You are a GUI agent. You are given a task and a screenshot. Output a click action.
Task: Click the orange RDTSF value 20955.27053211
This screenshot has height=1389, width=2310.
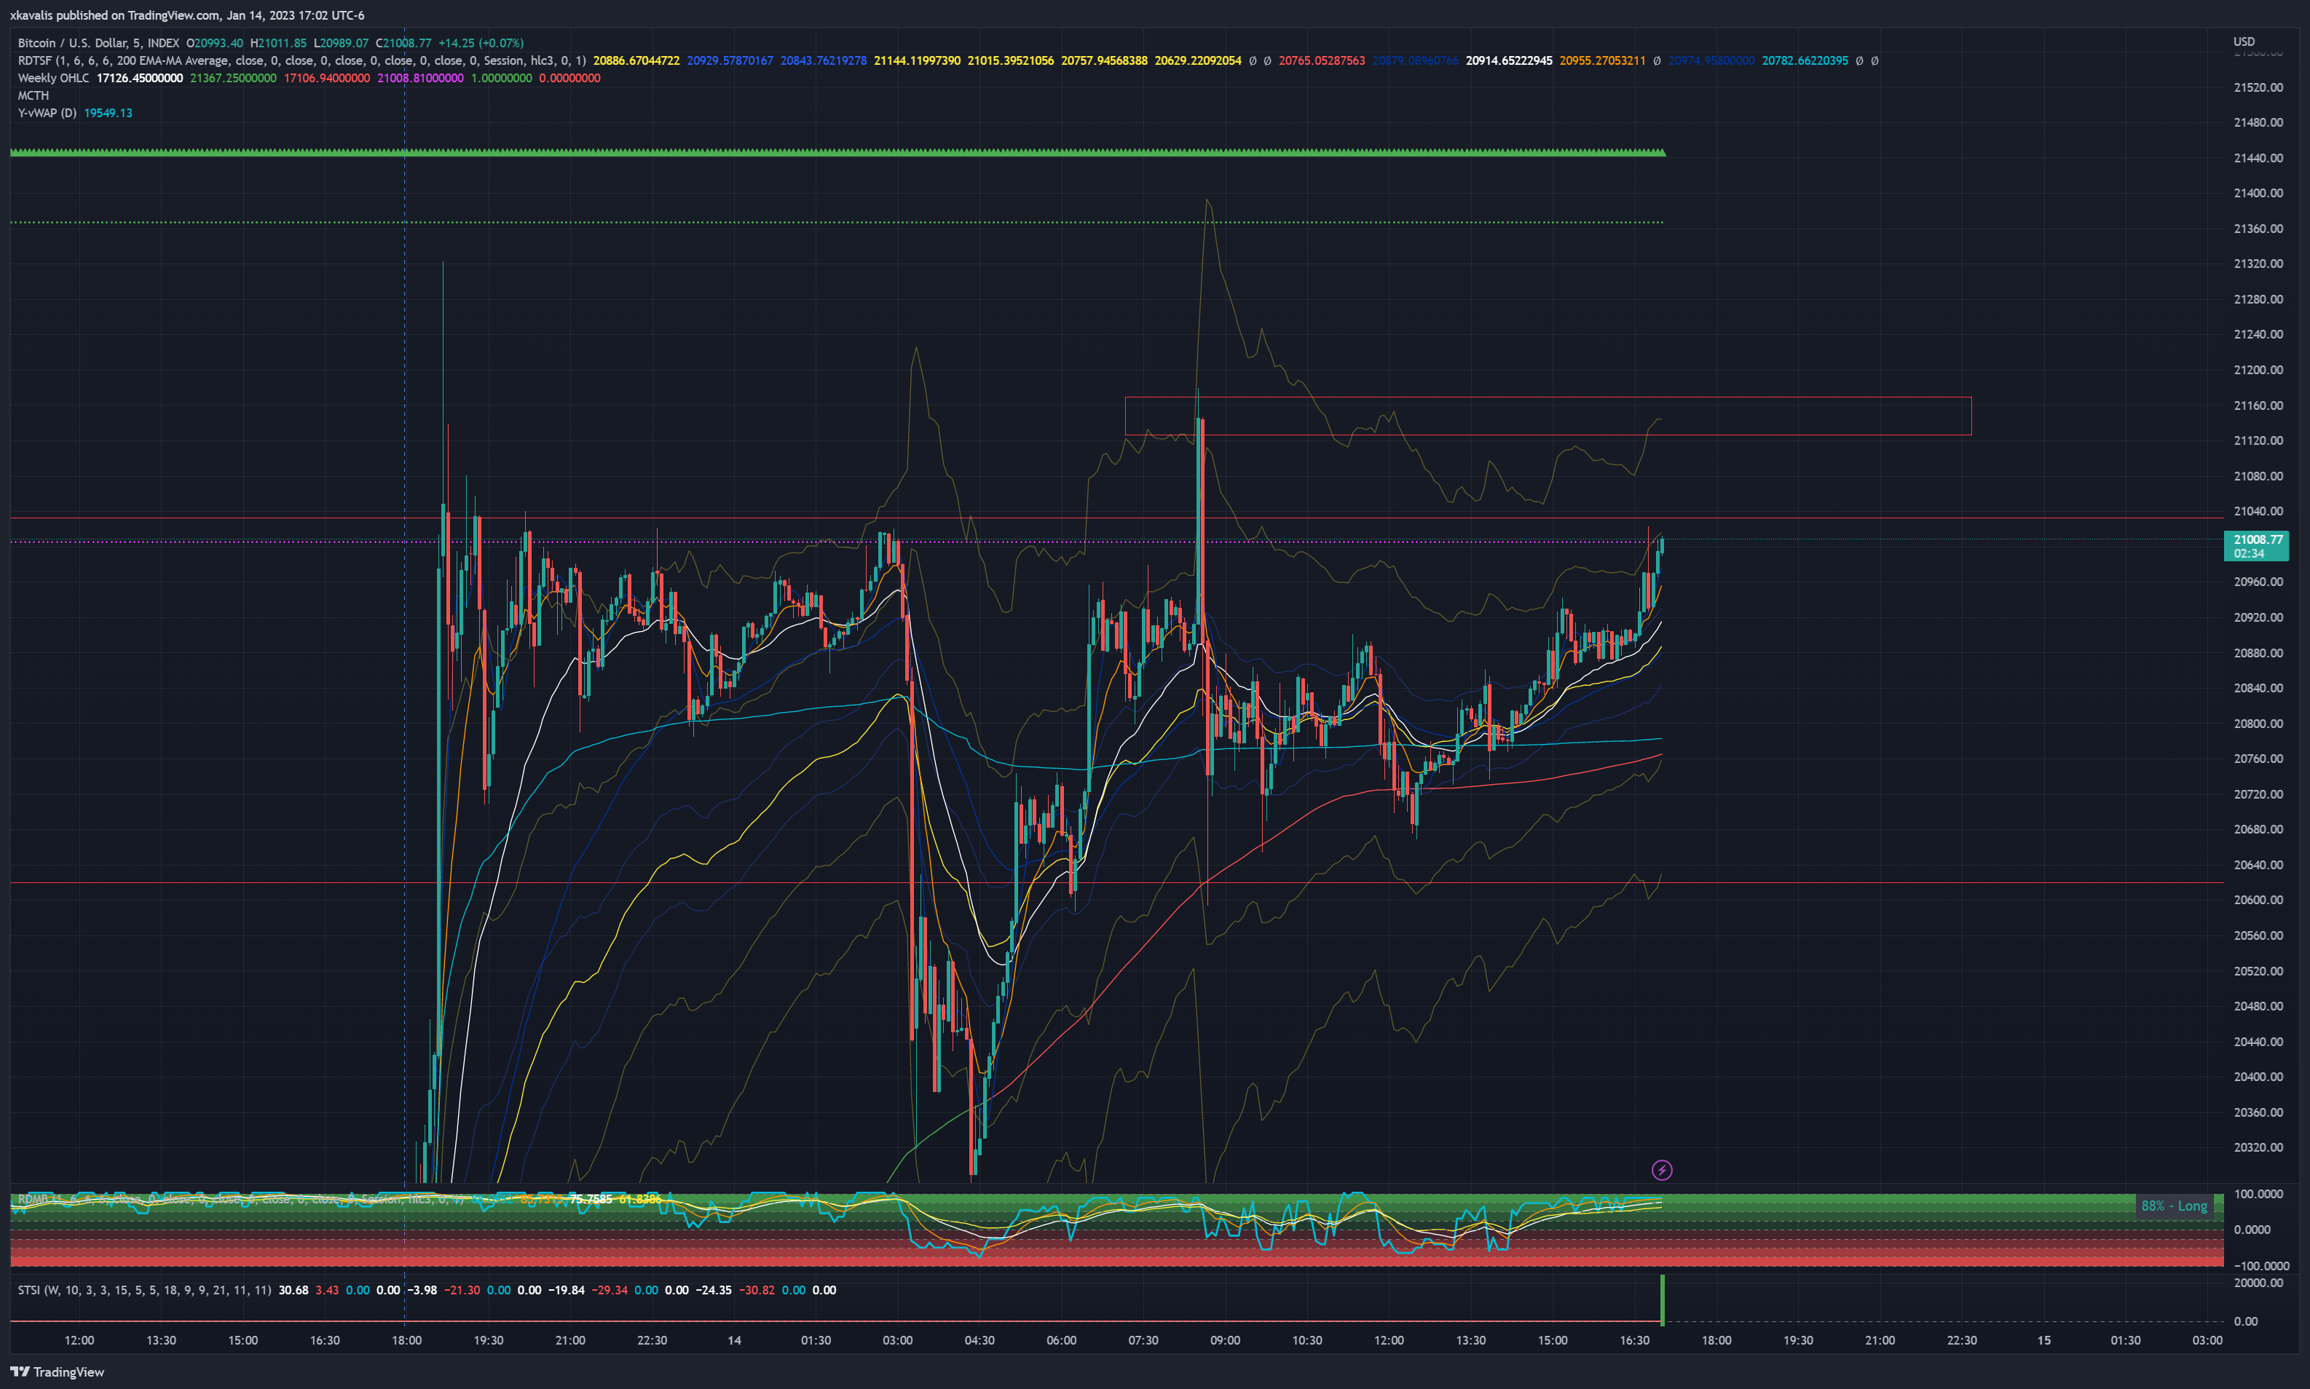tap(1602, 61)
